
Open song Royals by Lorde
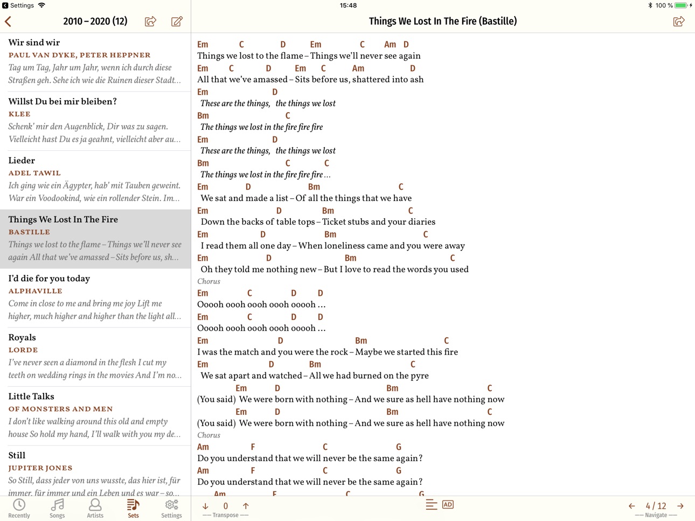point(95,357)
